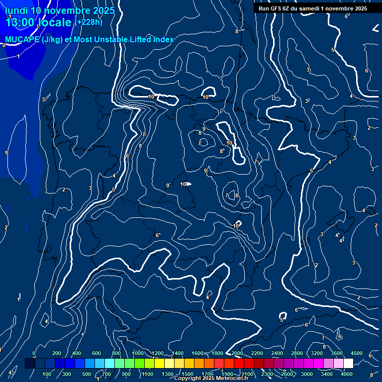Viewport: 382px width, 382px height.
Task: Click the white swatch ending the color legend
Action: click(348, 363)
